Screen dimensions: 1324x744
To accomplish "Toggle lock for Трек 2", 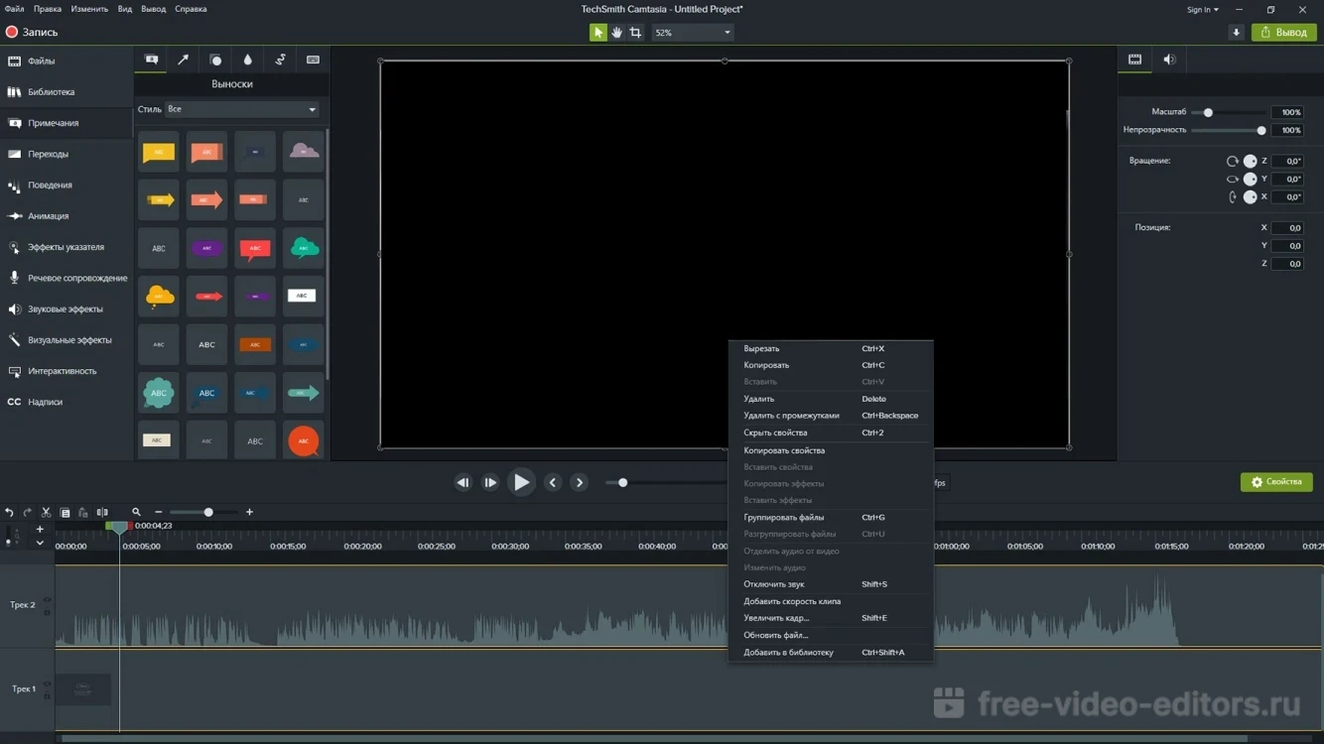I will pyautogui.click(x=47, y=612).
